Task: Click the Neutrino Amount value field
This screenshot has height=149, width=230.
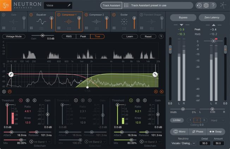Action: click(x=218, y=143)
